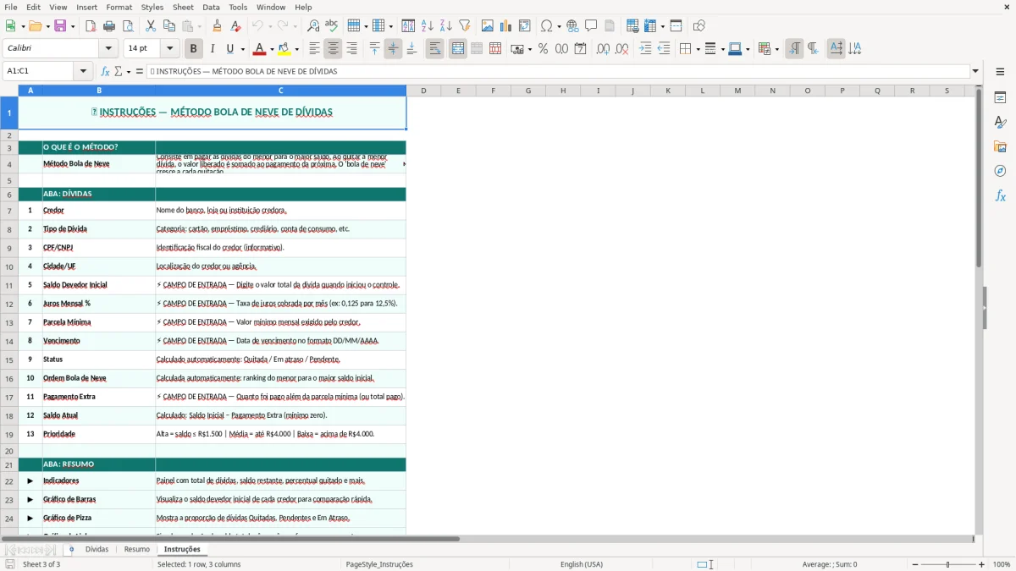Screen dimensions: 1016x571
Task: Click the Print icon
Action: pyautogui.click(x=109, y=26)
